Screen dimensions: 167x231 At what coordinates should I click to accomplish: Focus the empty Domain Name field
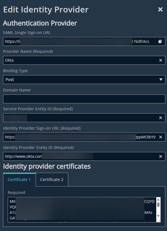(84, 99)
